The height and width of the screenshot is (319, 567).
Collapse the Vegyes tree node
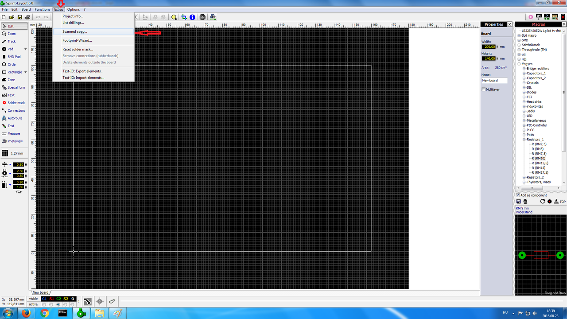point(519,64)
